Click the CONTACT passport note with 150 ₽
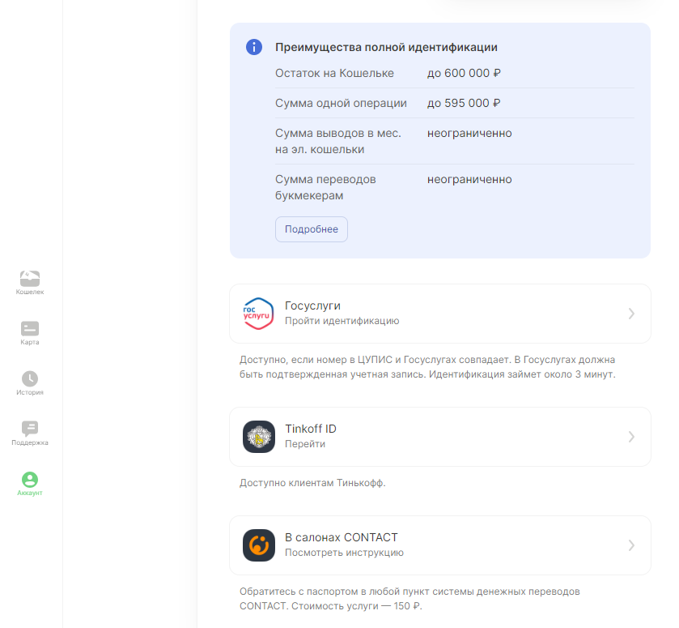Screen dimensions: 679x628 click(x=410, y=599)
